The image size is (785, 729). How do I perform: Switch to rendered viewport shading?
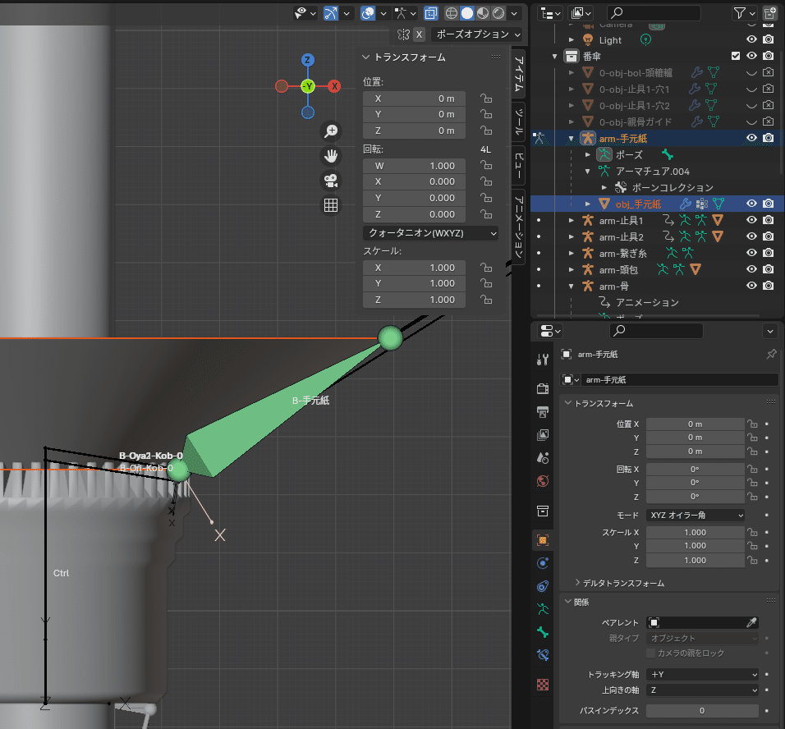(x=498, y=13)
